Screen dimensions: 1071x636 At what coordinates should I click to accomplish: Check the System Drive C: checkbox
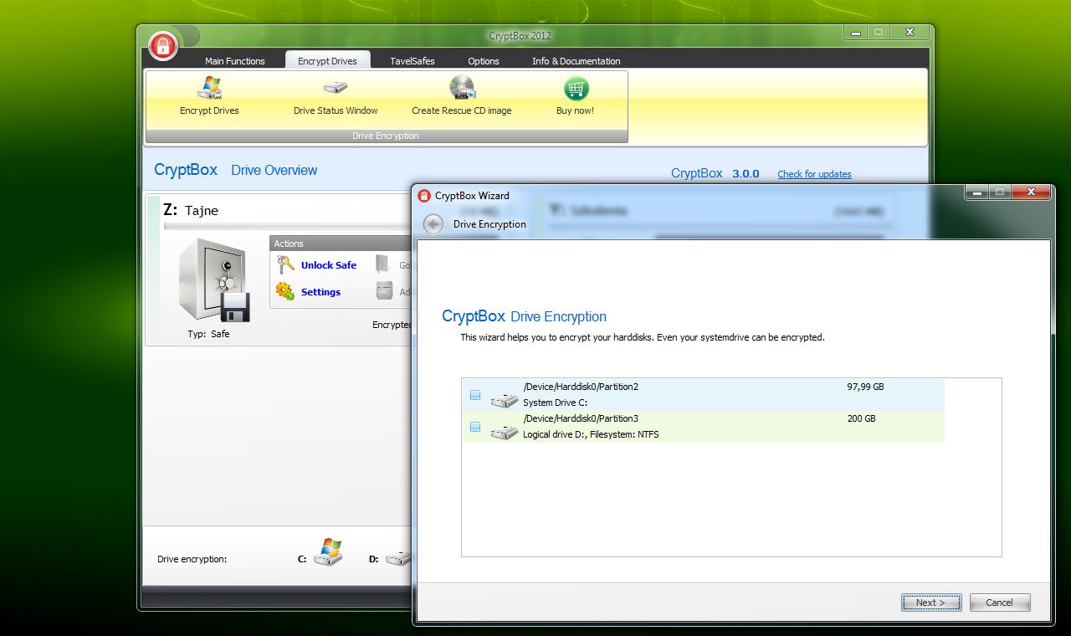(475, 395)
